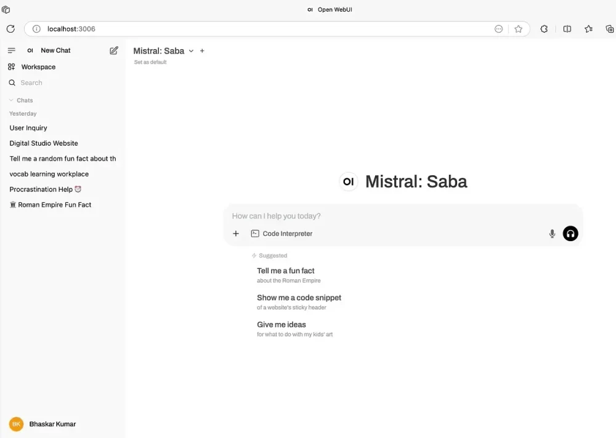Click the Set as default link

[150, 62]
